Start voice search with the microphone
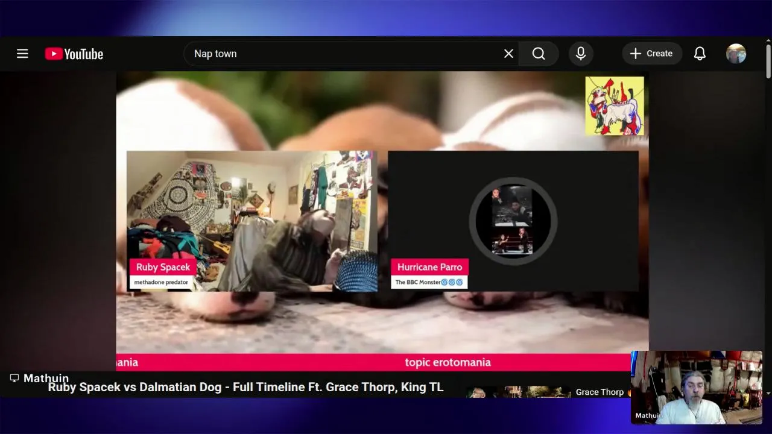 [x=581, y=54]
